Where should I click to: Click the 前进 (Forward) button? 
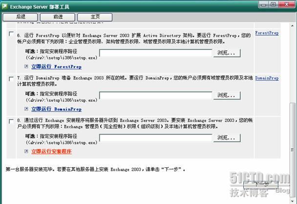coord(58,17)
